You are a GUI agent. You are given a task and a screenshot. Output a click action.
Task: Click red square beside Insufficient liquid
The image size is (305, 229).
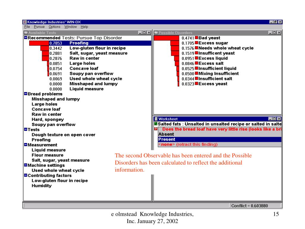click(x=197, y=68)
